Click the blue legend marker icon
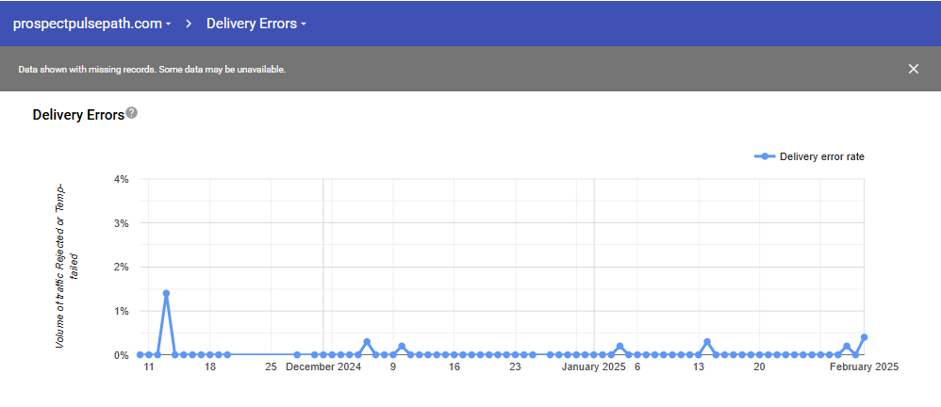 click(765, 156)
